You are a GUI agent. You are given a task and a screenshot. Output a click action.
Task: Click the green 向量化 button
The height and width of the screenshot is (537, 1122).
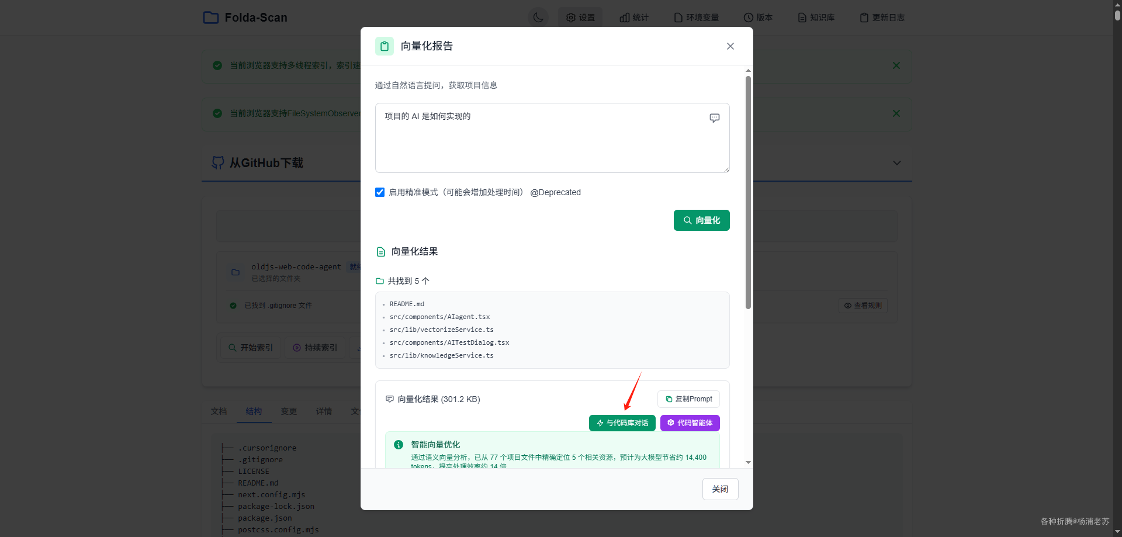point(701,220)
